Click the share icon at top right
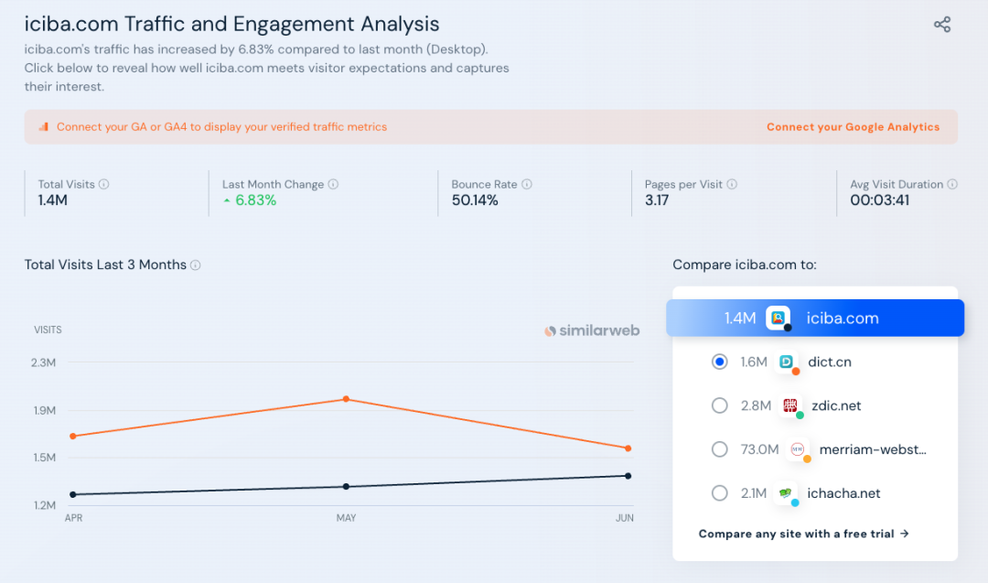Image resolution: width=988 pixels, height=583 pixels. [x=942, y=25]
